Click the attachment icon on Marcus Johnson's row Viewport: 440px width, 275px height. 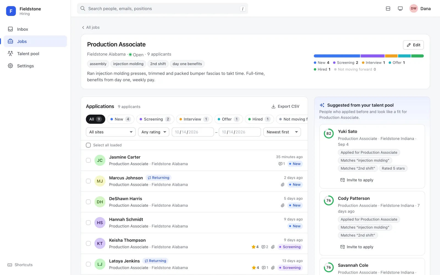283,185
